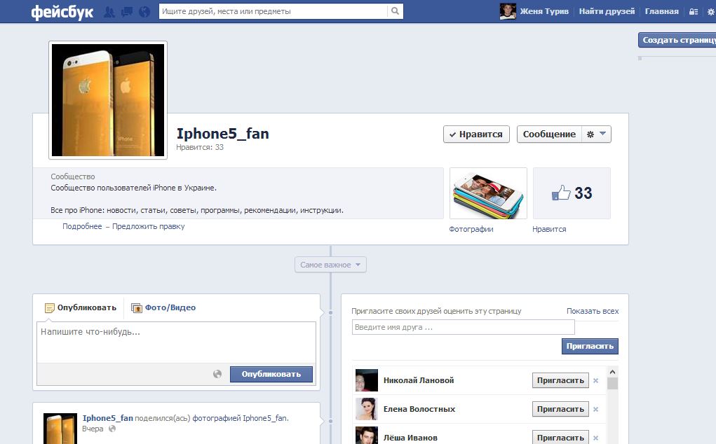716x444 pixels.
Task: Click scroll-up arrow in friends list
Action: pos(612,372)
